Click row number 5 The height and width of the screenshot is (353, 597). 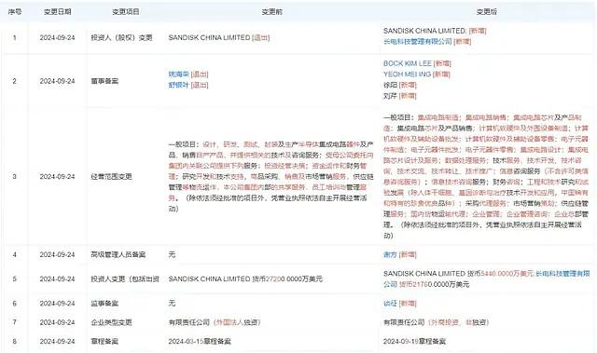(15, 278)
